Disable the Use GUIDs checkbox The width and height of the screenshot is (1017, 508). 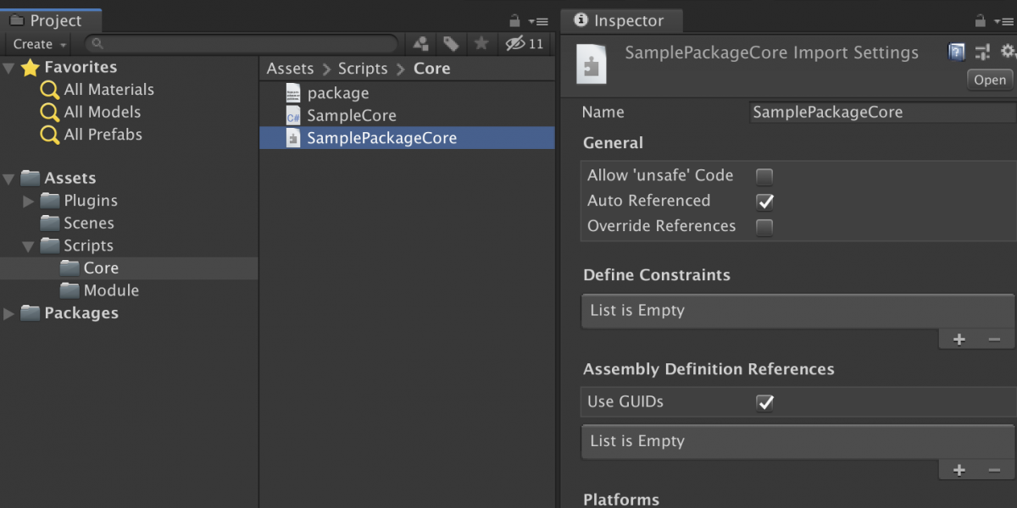coord(764,403)
